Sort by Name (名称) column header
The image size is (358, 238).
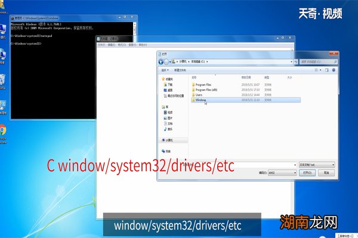point(194,78)
